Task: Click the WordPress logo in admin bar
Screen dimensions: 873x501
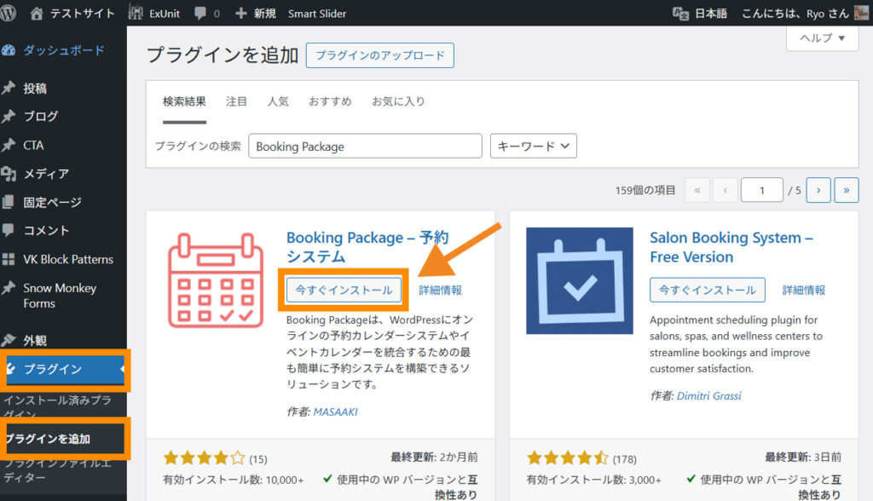Action: coord(9,14)
